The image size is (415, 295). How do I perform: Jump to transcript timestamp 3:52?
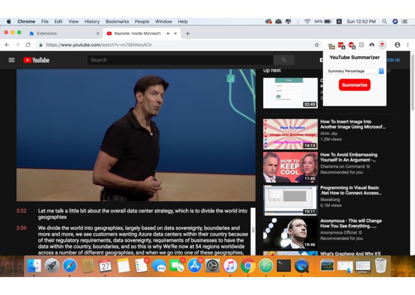21,211
